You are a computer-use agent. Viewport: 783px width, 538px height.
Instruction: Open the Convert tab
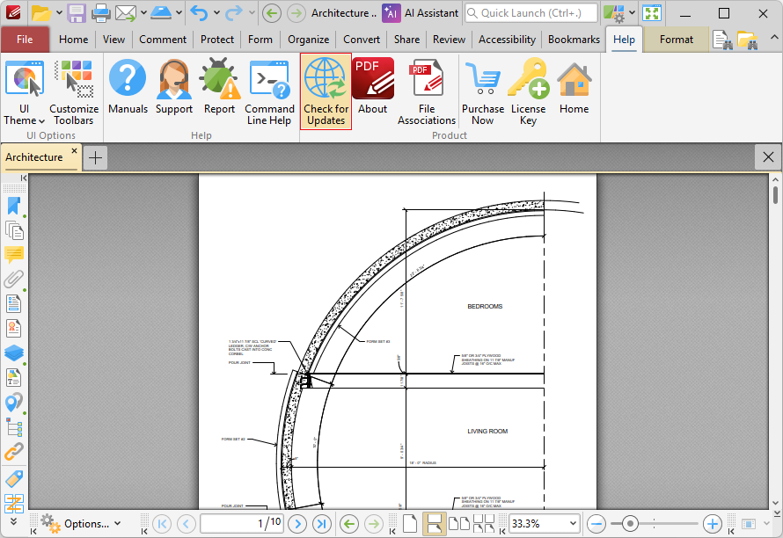pos(362,40)
